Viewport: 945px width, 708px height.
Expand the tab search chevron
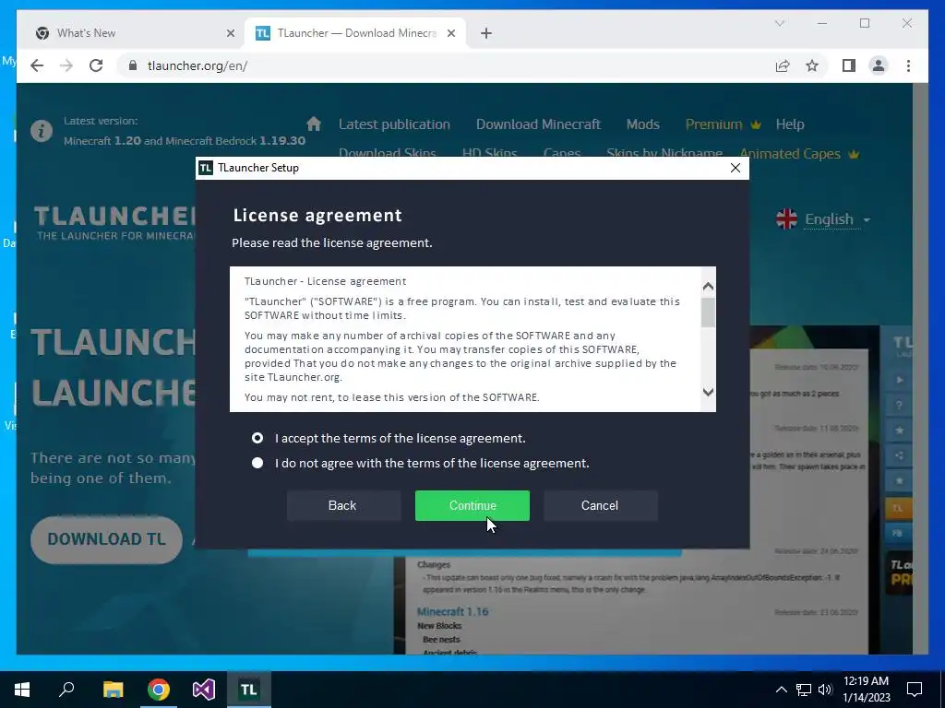tap(779, 23)
